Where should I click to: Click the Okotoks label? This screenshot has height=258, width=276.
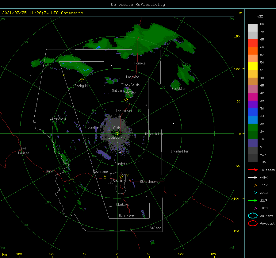coord(123,205)
